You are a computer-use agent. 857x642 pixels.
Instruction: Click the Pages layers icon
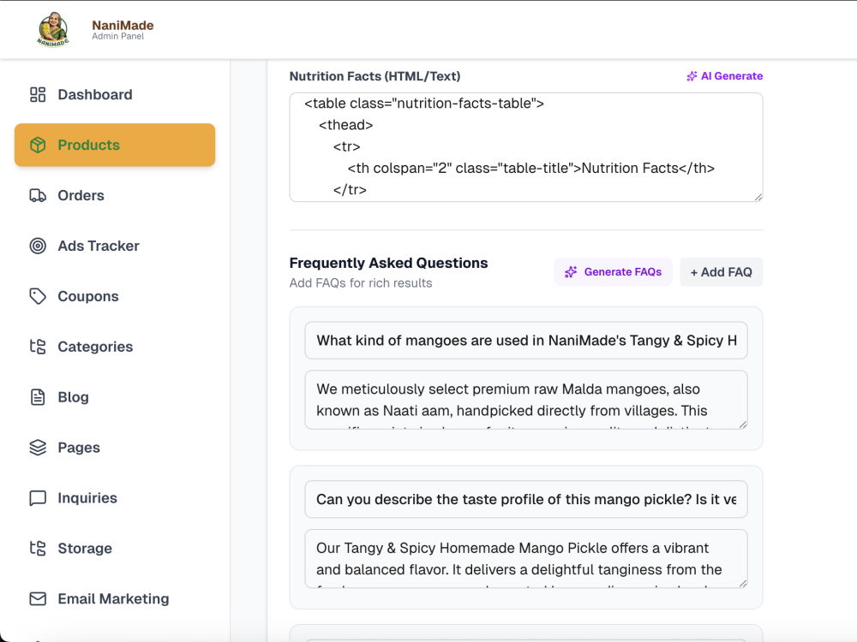point(38,448)
